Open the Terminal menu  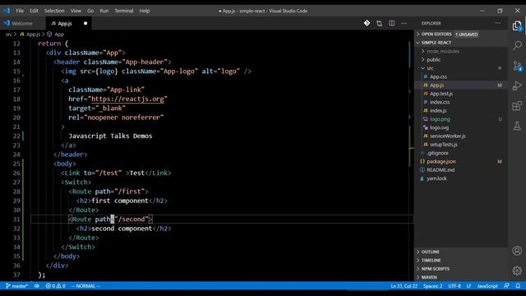click(124, 11)
